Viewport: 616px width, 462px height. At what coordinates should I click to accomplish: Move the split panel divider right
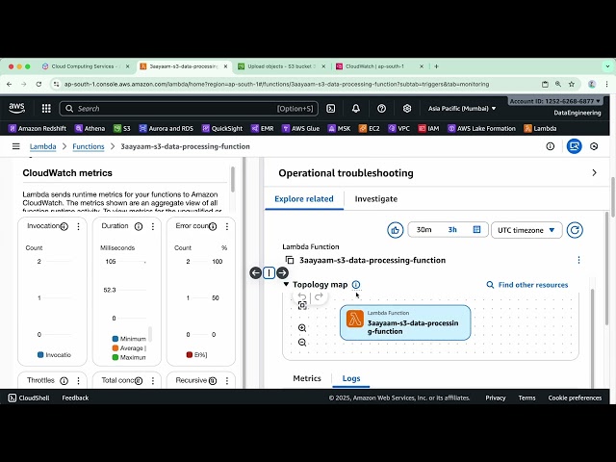pos(282,273)
